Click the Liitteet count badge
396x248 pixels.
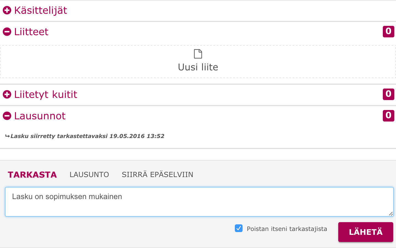tap(388, 32)
